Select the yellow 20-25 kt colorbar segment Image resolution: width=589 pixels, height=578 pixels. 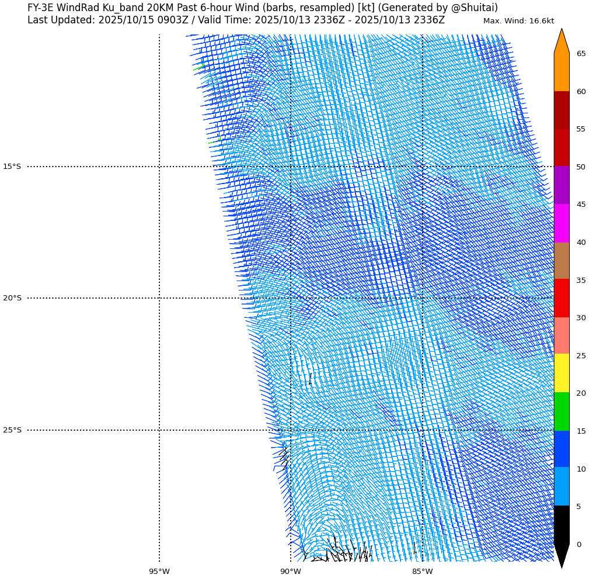pos(561,373)
